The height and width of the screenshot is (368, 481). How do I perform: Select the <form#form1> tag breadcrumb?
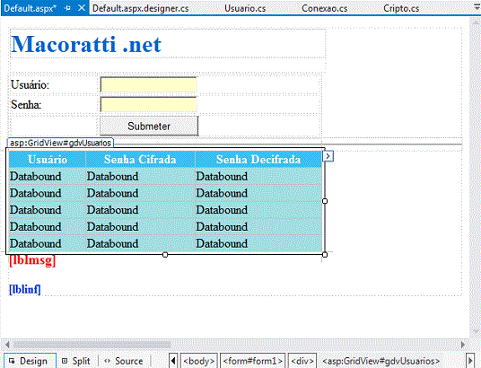pos(252,361)
